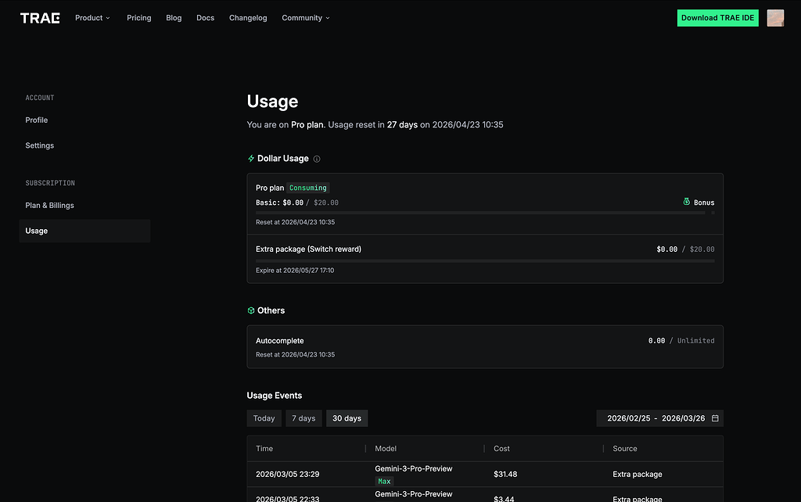Expand the Community dropdown

pyautogui.click(x=306, y=18)
